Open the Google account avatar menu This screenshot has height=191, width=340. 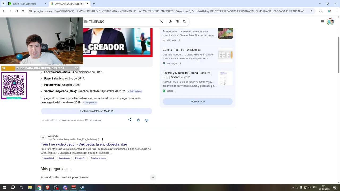click(x=330, y=22)
